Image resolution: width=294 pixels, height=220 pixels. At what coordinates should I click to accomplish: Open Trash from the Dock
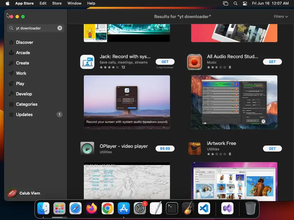coord(250,208)
